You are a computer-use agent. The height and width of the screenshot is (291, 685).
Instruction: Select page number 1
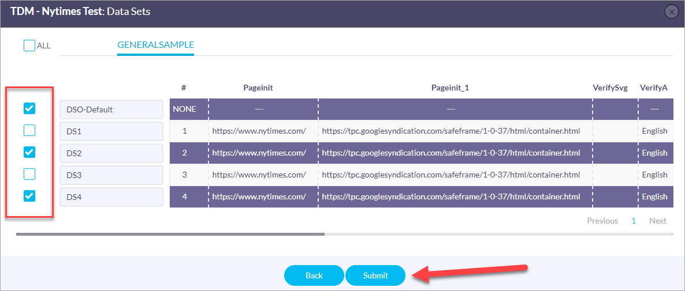pos(634,221)
